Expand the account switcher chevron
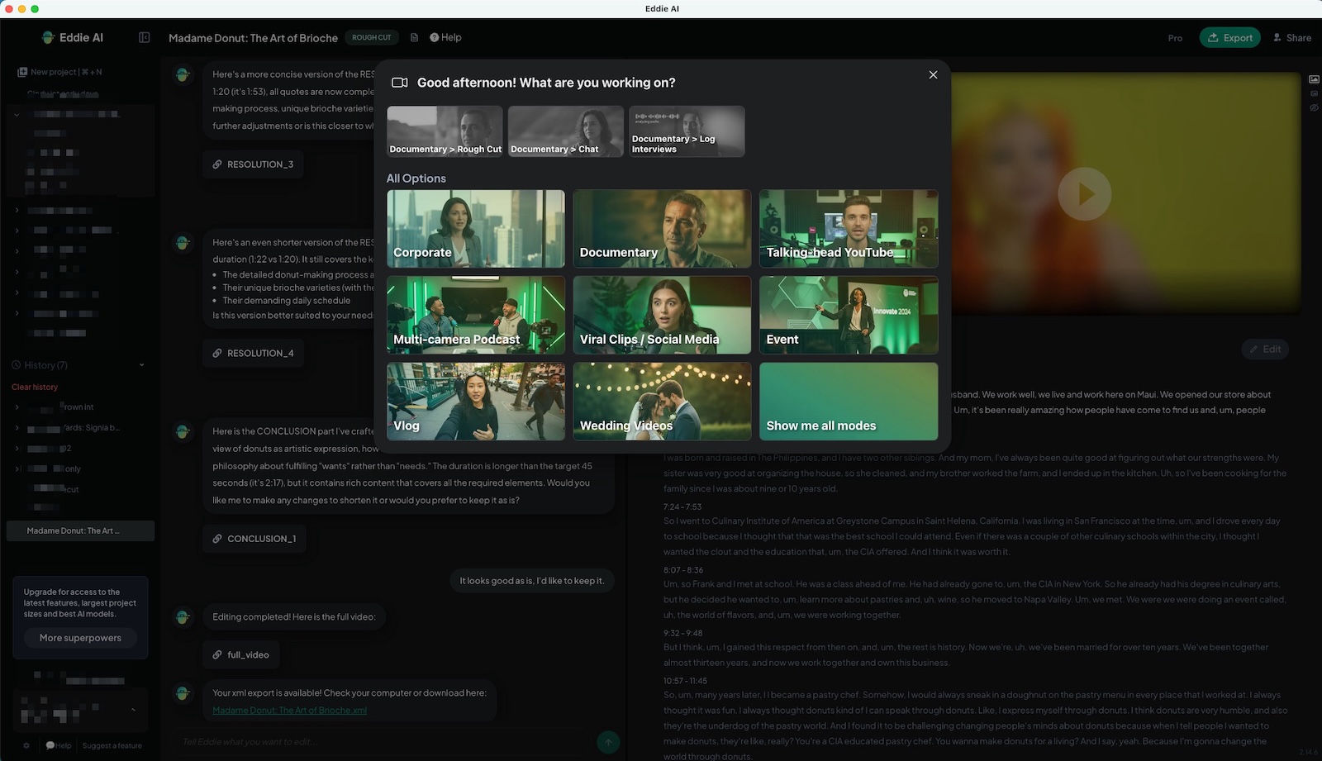The height and width of the screenshot is (761, 1322). (x=133, y=710)
